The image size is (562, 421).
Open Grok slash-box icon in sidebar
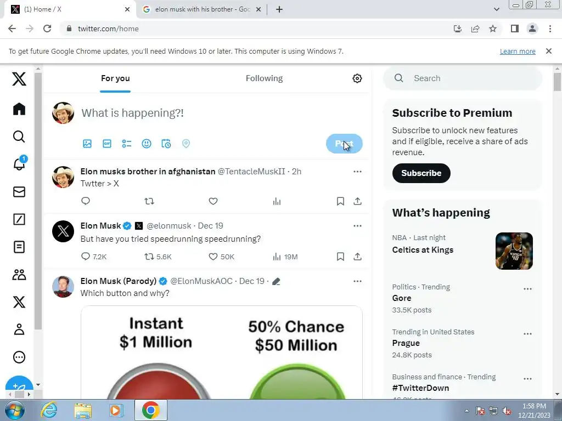(19, 219)
